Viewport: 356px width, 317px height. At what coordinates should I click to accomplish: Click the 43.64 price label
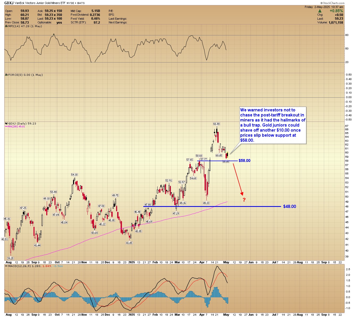pyautogui.click(x=94, y=233)
